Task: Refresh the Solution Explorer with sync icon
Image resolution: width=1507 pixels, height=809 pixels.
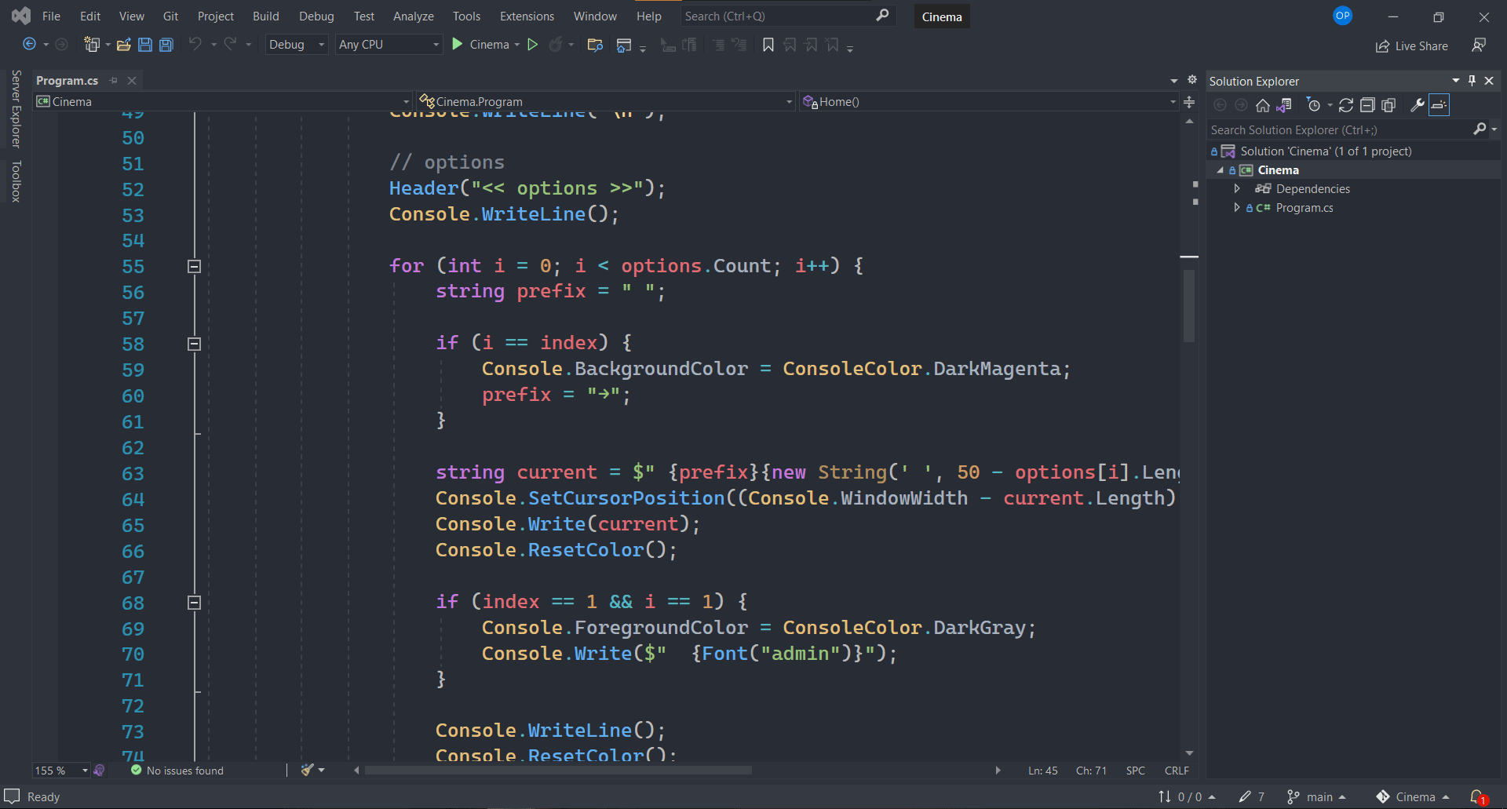Action: point(1346,105)
